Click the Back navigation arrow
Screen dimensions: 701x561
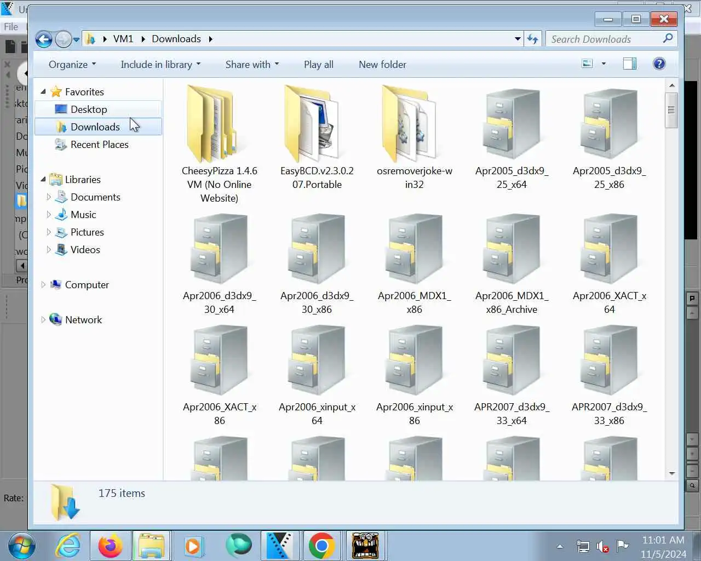pos(44,39)
